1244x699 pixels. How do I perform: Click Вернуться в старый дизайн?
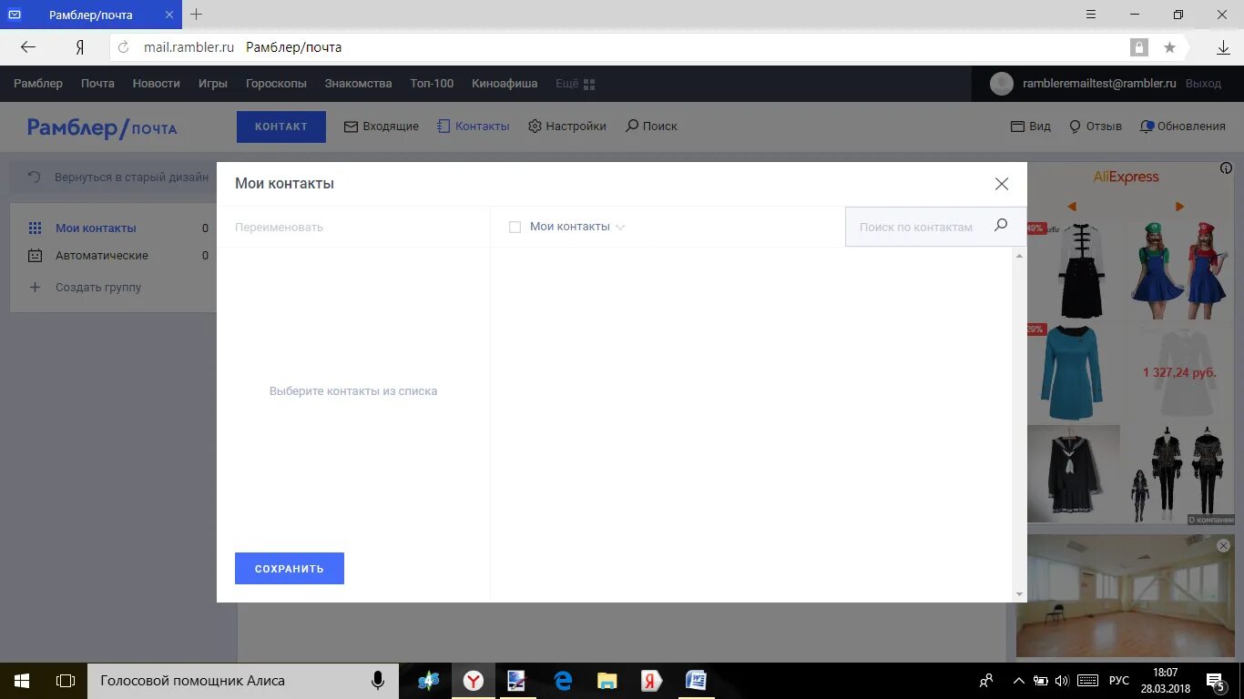tap(118, 177)
